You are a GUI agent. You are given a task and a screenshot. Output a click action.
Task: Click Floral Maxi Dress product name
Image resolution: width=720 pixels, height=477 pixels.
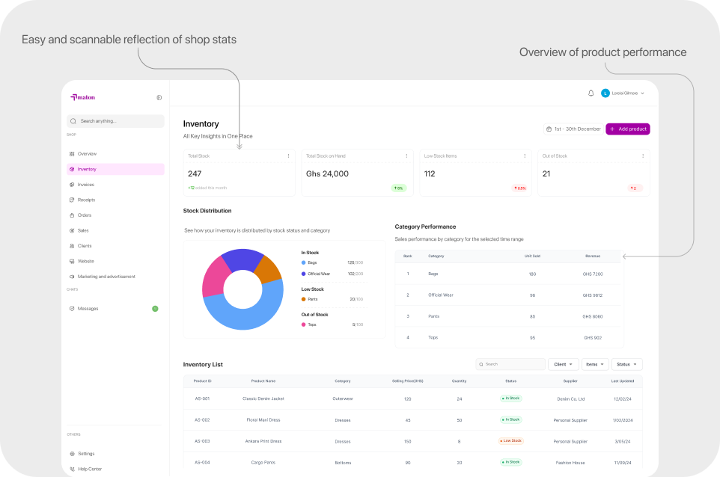tap(263, 420)
